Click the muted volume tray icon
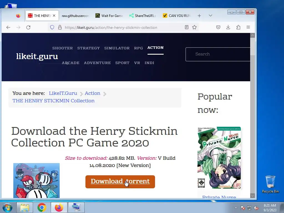This screenshot has width=284, height=213. pyautogui.click(x=256, y=208)
